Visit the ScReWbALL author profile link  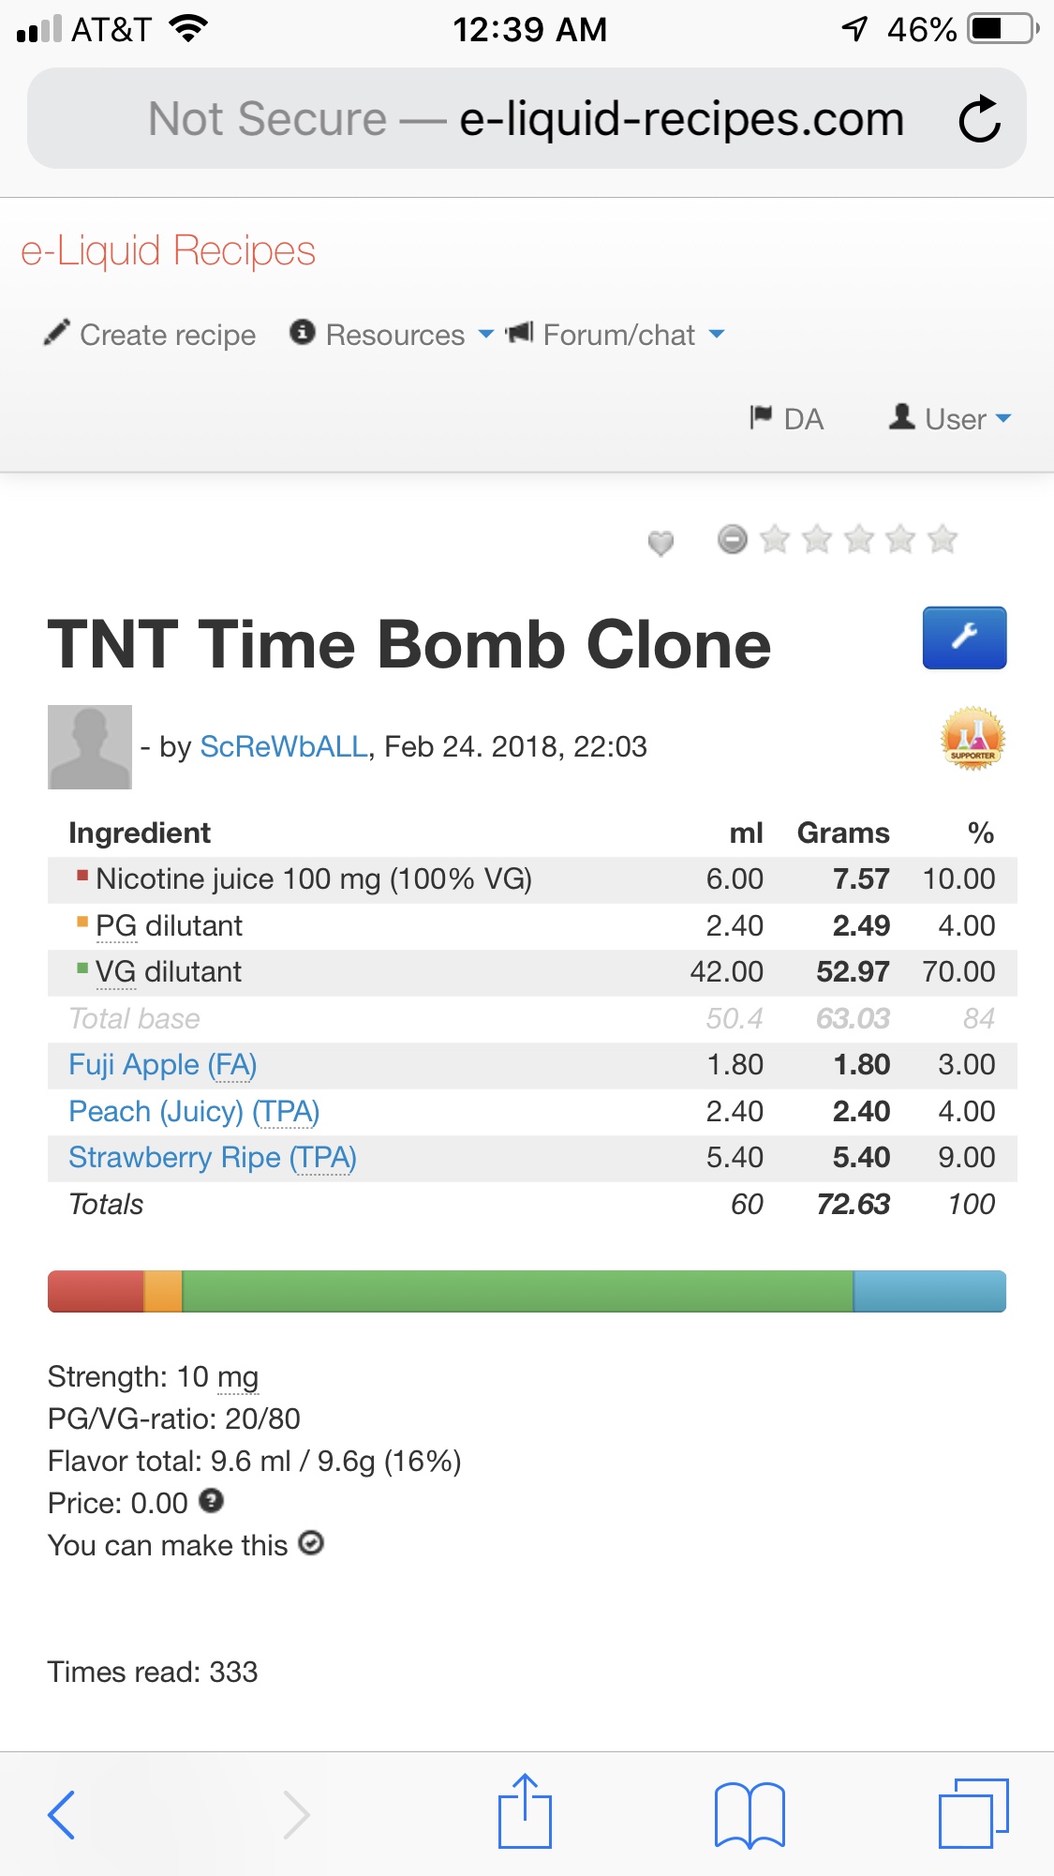tap(283, 746)
